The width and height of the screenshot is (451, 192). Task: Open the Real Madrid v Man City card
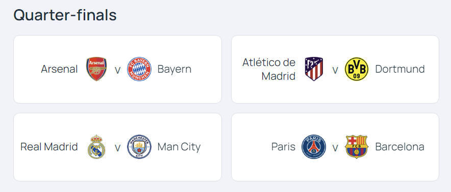[118, 147]
